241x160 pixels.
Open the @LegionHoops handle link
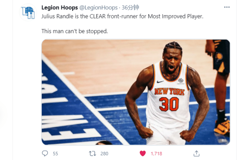click(x=98, y=8)
